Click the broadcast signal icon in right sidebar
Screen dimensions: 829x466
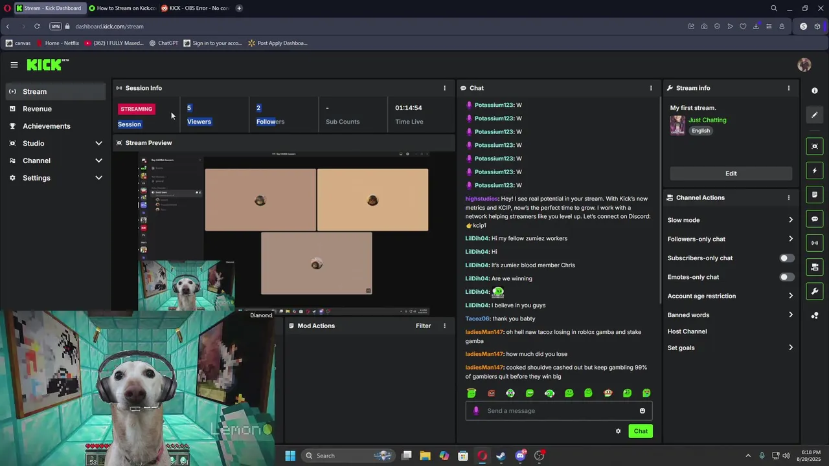coord(815,243)
